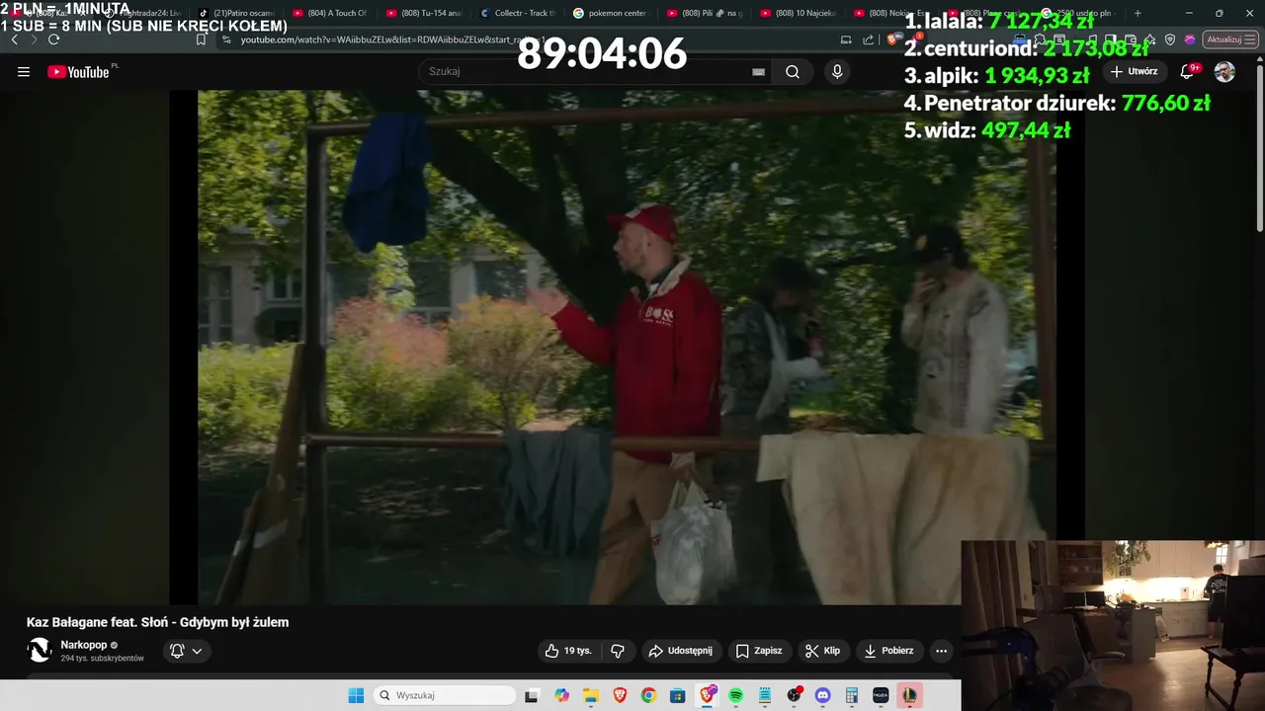The height and width of the screenshot is (711, 1265).
Task: Click Pobierz to download the video
Action: (888, 651)
